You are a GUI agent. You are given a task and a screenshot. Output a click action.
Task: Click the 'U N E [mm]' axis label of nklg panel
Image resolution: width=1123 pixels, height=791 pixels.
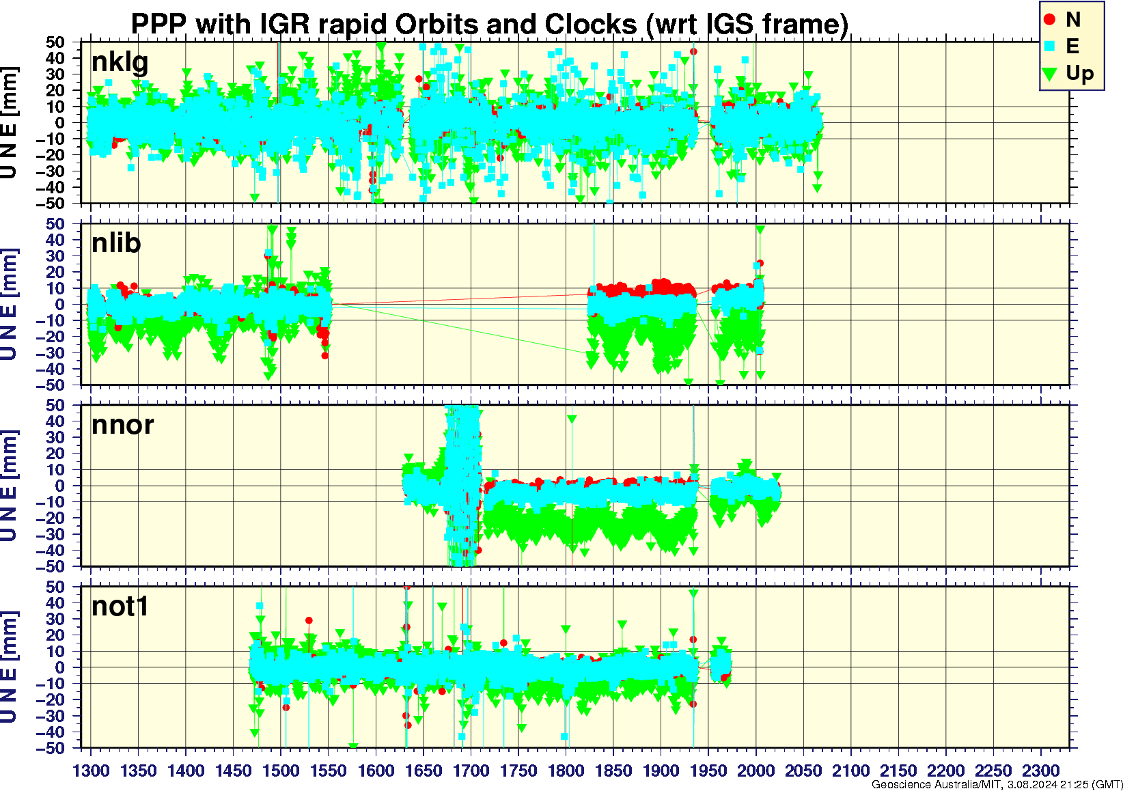click(9, 123)
